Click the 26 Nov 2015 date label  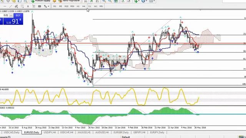(94, 128)
